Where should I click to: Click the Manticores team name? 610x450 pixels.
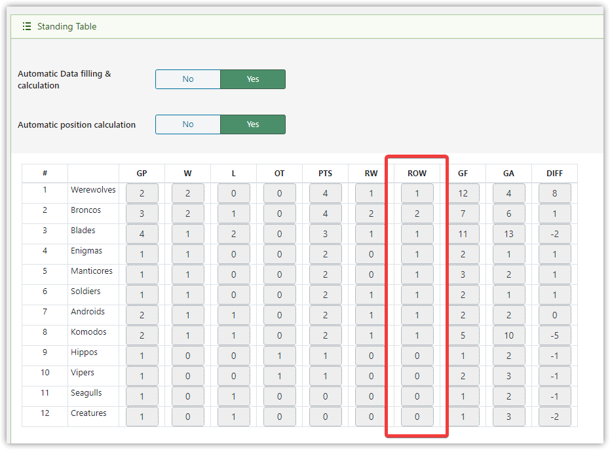click(92, 271)
